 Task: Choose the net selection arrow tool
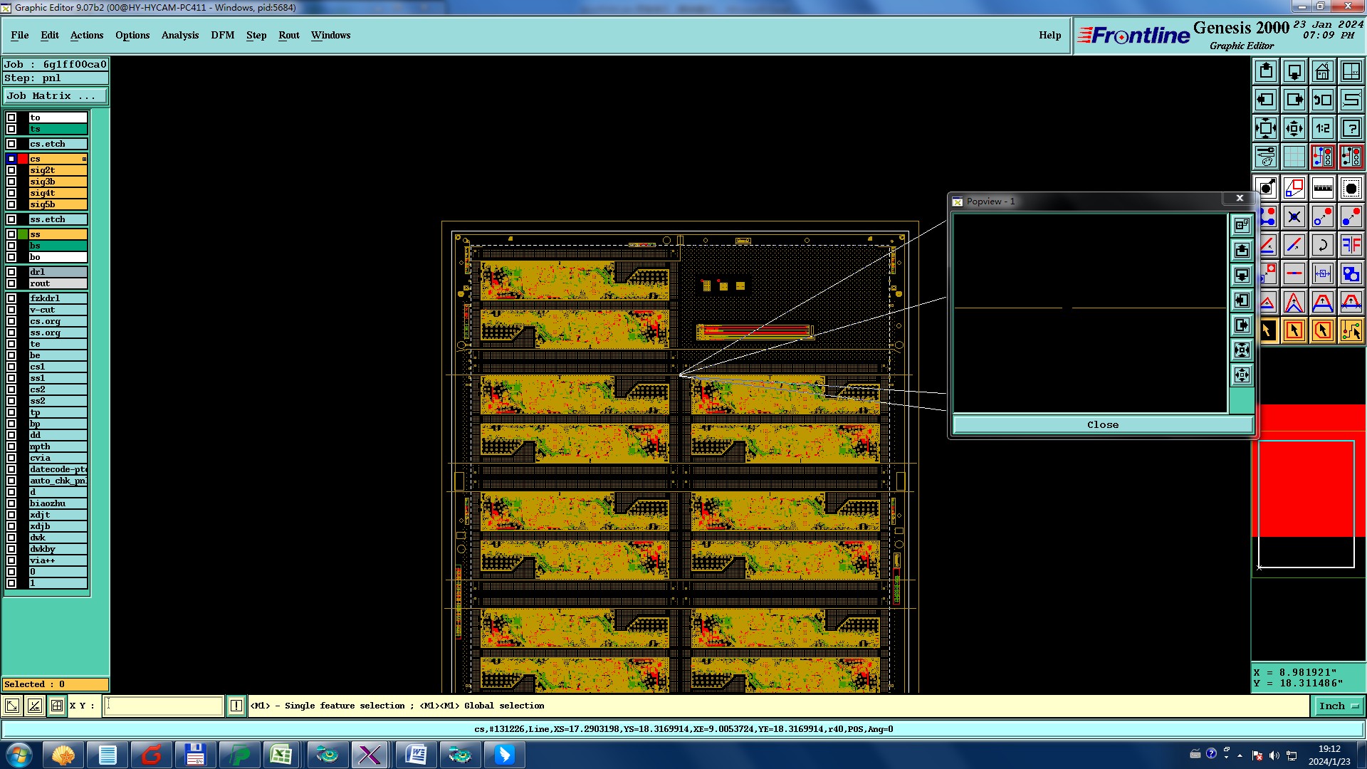tap(1351, 330)
